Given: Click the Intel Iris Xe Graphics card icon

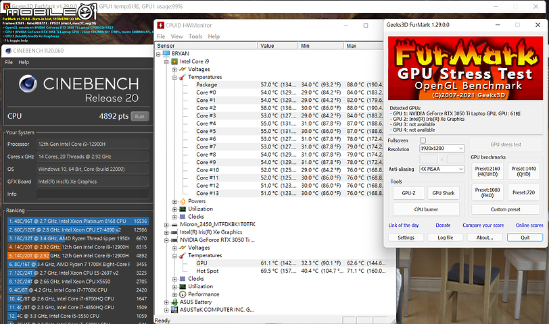Looking at the screenshot, I should pos(174,232).
